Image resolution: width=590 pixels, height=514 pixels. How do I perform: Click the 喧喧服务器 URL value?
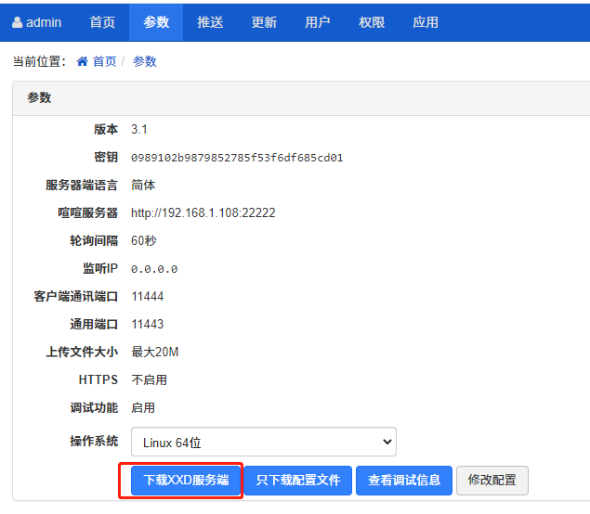click(203, 213)
